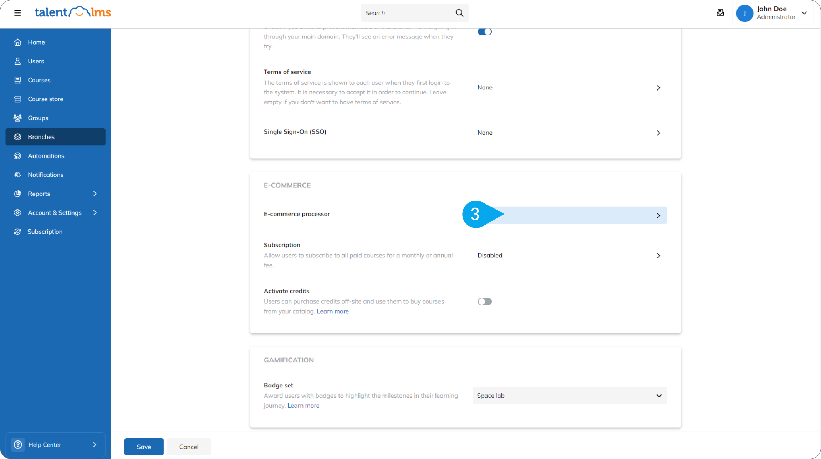
Task: Open Subscription in sidebar
Action: [55, 232]
